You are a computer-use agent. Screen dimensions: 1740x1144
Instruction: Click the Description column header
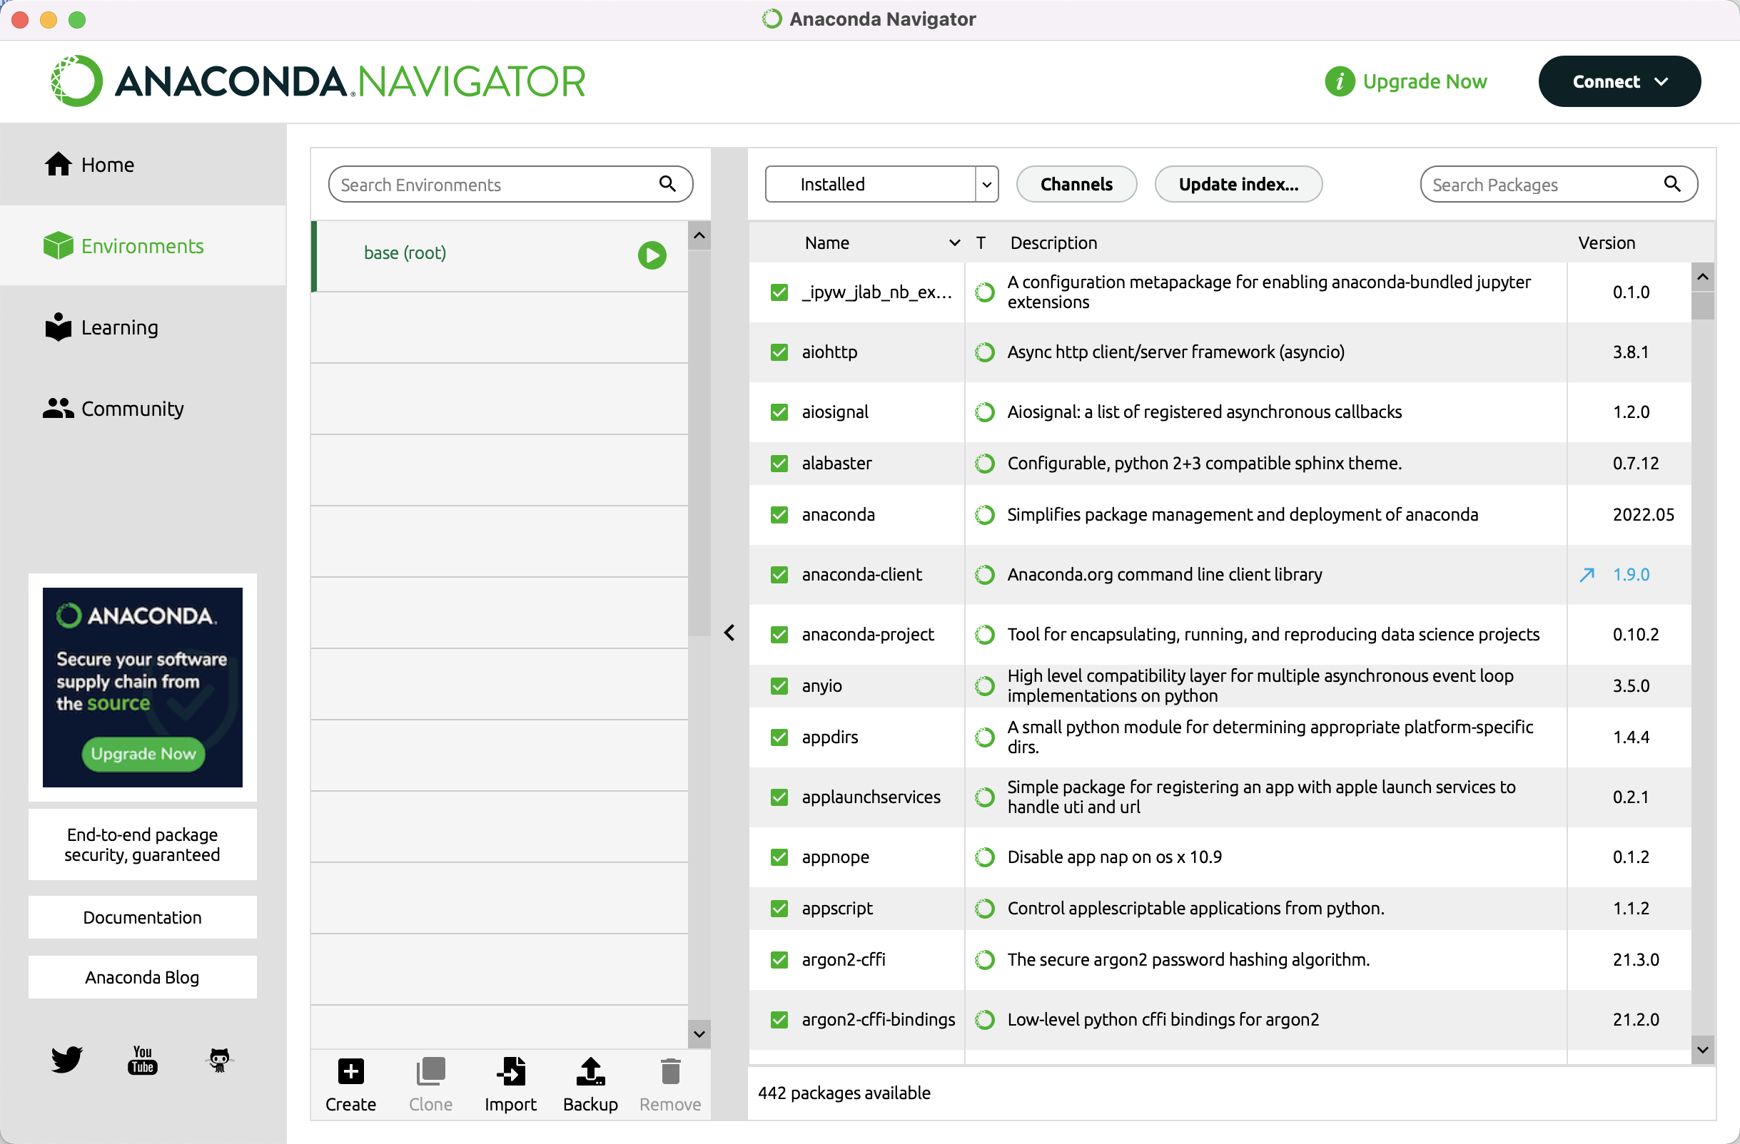1053,242
